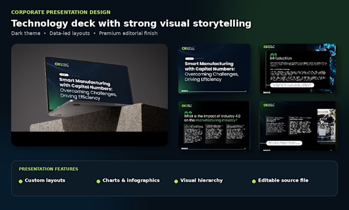Screen dimensions: 349x210
Task: Open the laptop mockup hero image
Action: coord(89,95)
